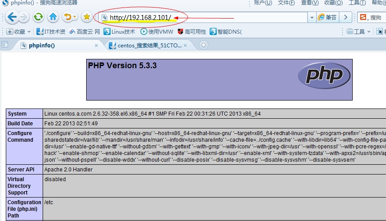Close the centos_搜索结果_51CTO tab
The height and width of the screenshot is (221, 386).
pos(185,46)
